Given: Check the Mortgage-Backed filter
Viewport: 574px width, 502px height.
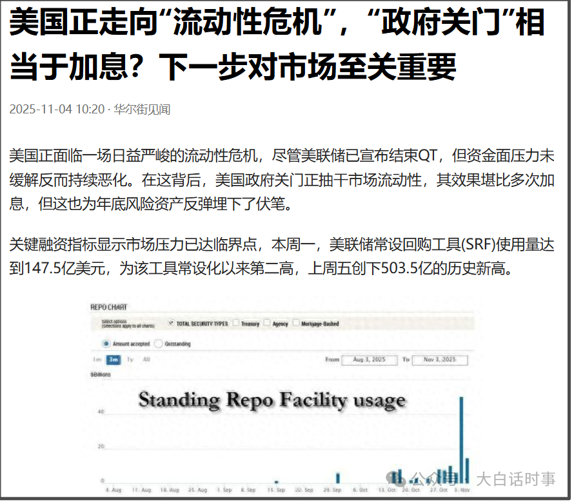Looking at the screenshot, I should [295, 323].
